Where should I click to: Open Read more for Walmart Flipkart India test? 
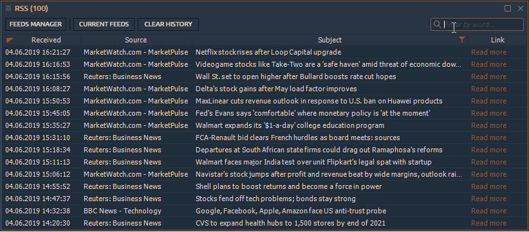pyautogui.click(x=489, y=162)
